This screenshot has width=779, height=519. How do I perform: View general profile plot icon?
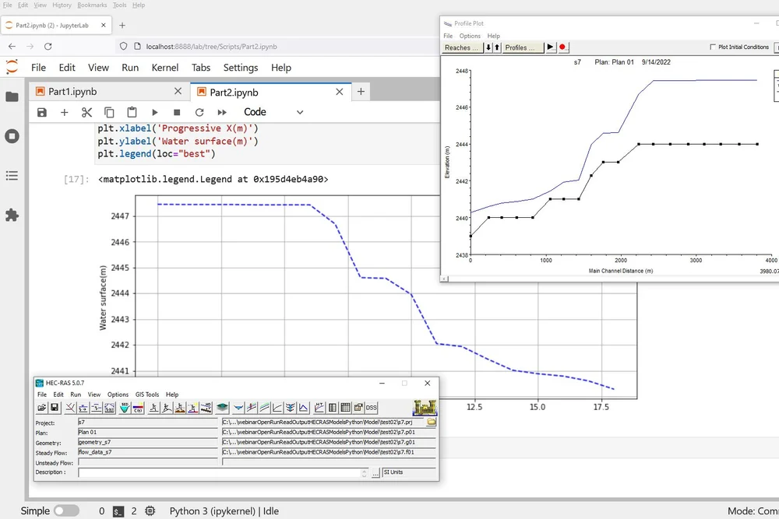(264, 408)
